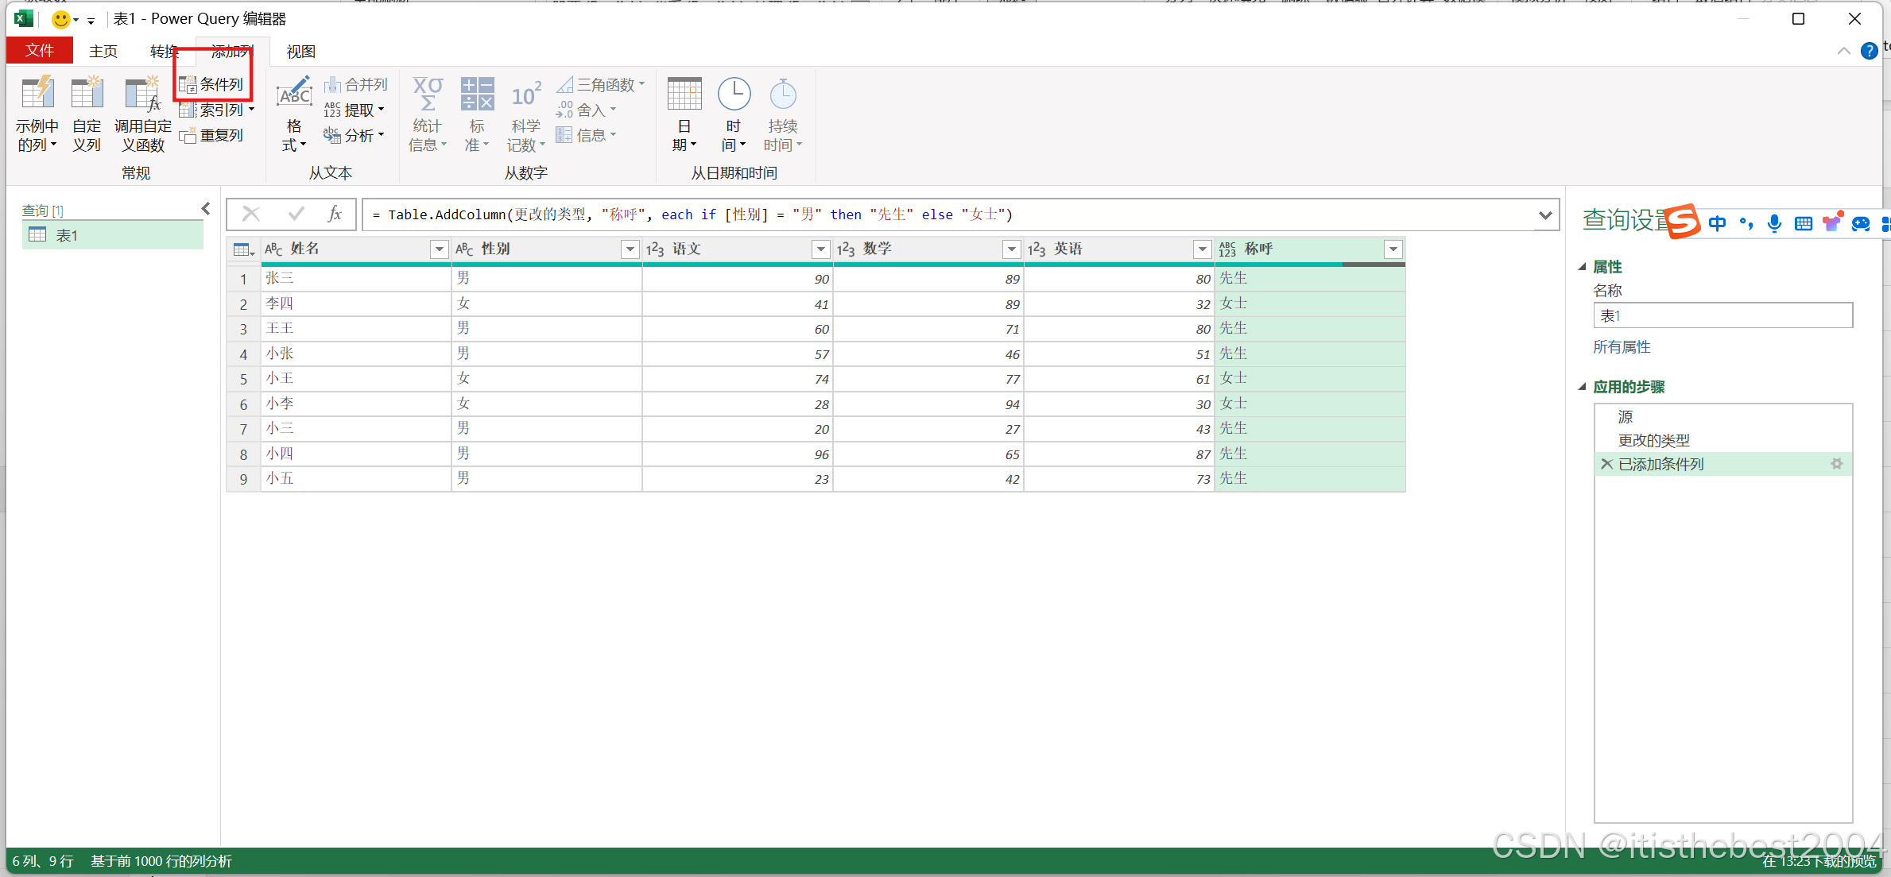The width and height of the screenshot is (1891, 877).
Task: Click the Time (时间) clock icon
Action: click(734, 95)
